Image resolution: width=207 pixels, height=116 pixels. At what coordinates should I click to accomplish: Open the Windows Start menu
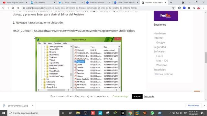click(x=4, y=113)
